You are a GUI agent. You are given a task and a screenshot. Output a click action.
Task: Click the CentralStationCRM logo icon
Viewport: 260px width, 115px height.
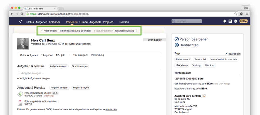pyautogui.click(x=20, y=22)
